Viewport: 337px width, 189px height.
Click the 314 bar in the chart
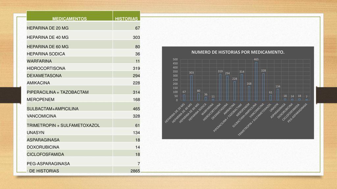242,87
